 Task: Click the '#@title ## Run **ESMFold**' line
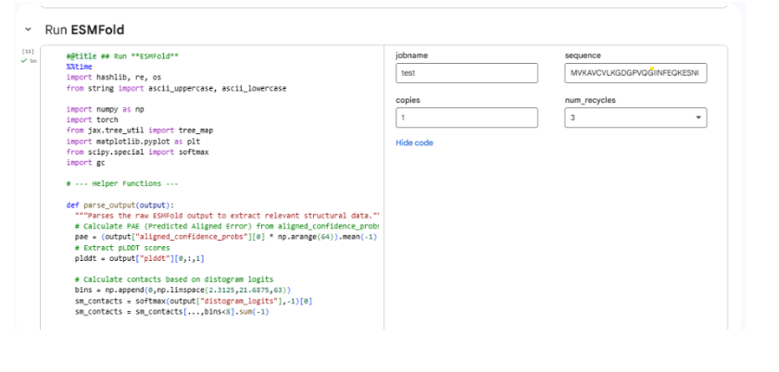122,56
